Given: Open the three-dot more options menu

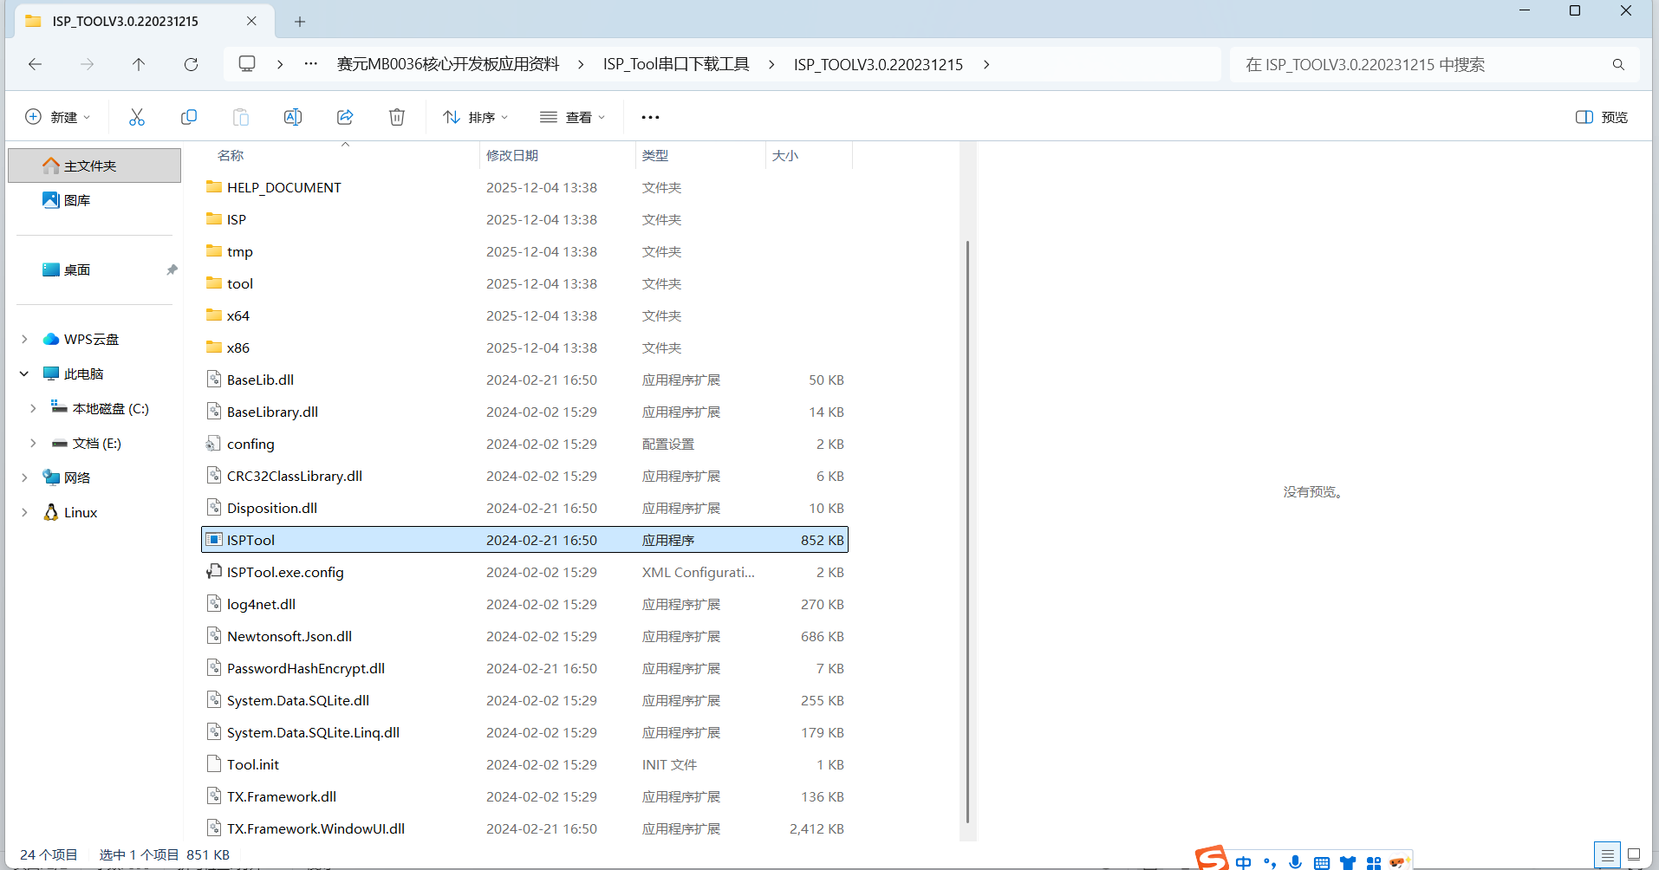Looking at the screenshot, I should point(650,117).
